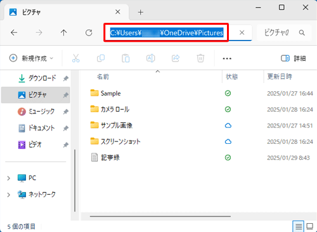Click the horizontal scrollbar of file list
This screenshot has width=317, height=232.
click(x=160, y=216)
